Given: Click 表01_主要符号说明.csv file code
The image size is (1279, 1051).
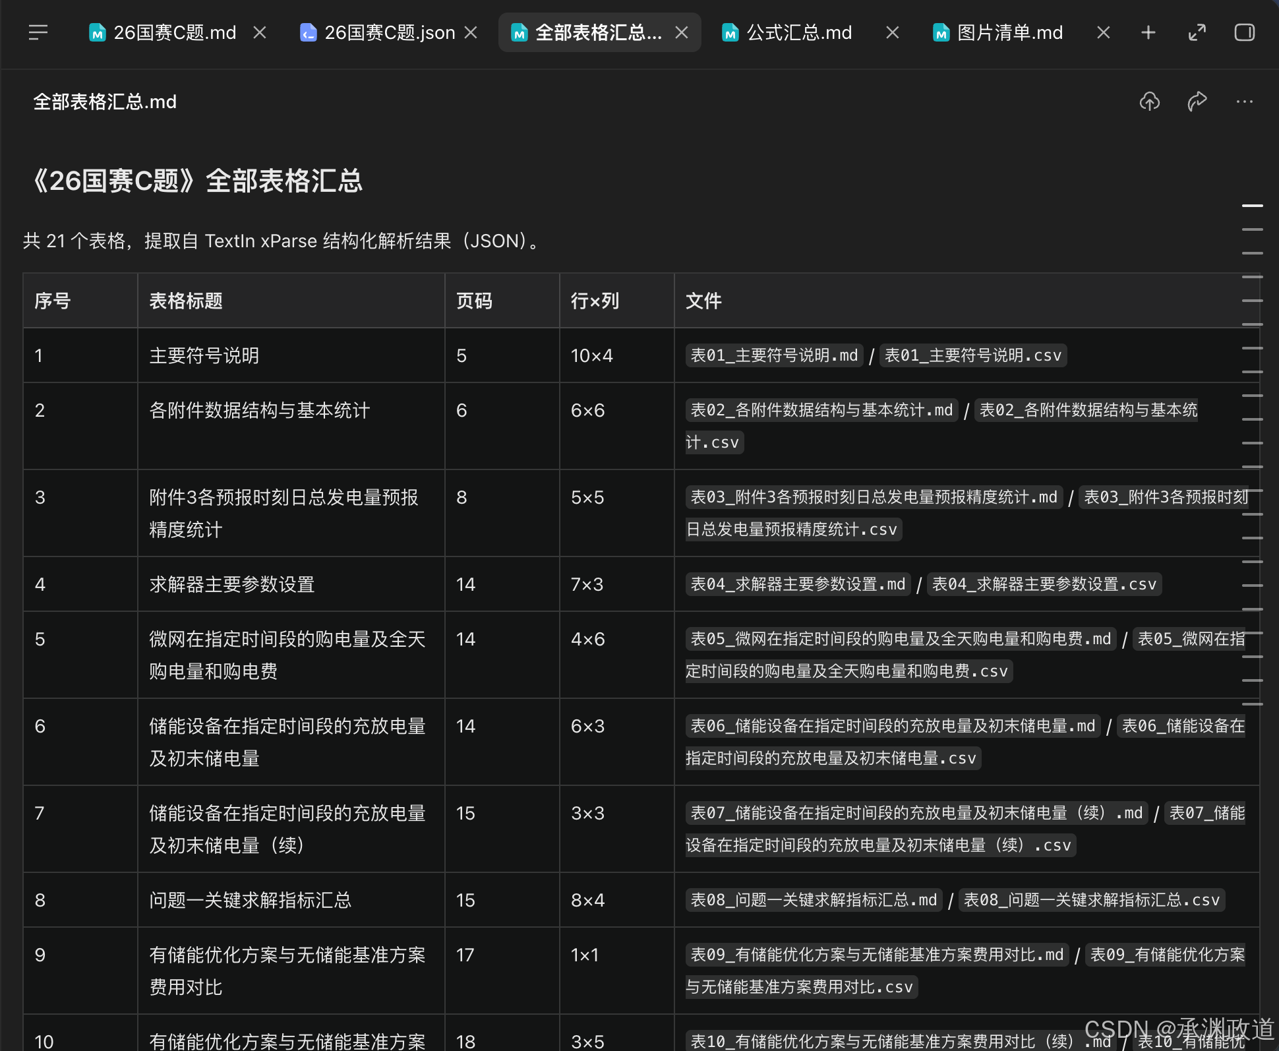Looking at the screenshot, I should [973, 355].
